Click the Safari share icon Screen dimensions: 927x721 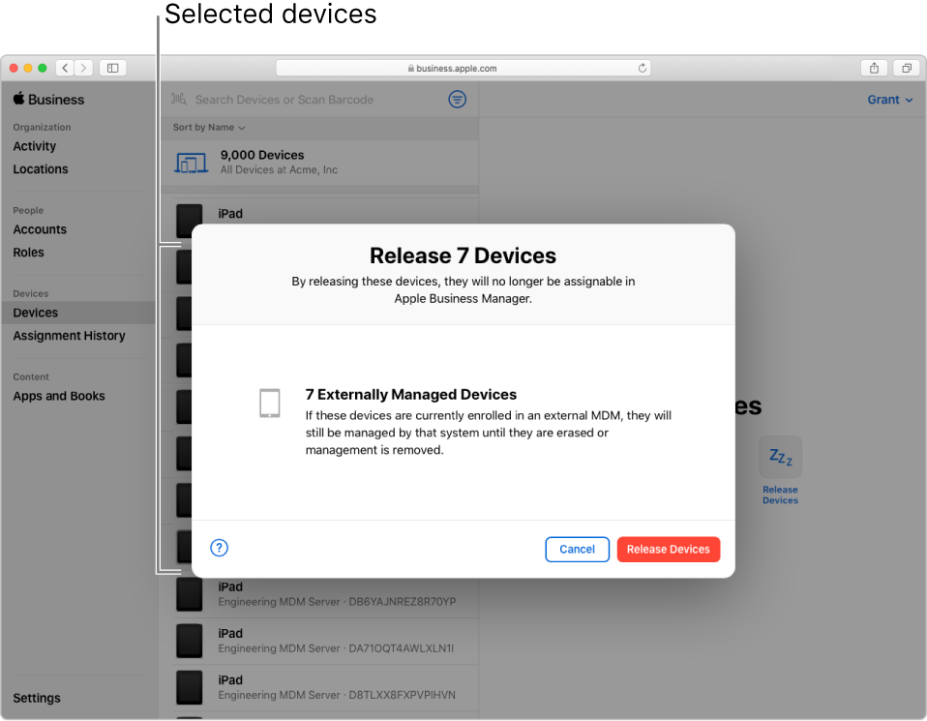(x=874, y=68)
